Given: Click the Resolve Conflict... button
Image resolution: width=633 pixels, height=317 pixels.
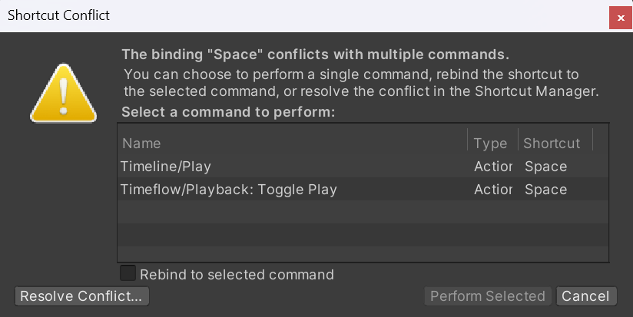Looking at the screenshot, I should pos(82,296).
